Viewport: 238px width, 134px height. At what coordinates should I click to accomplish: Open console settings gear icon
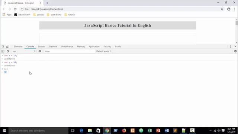pyautogui.click(x=235, y=51)
